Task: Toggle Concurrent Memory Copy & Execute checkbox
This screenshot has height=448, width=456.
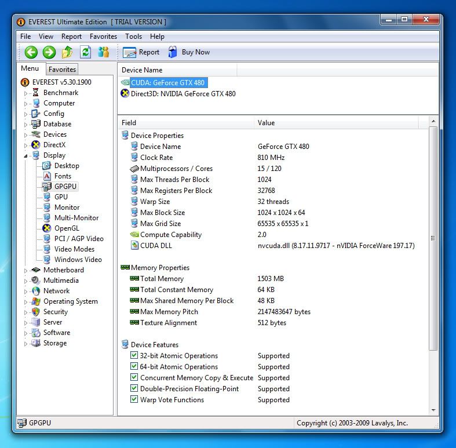Action: [134, 377]
